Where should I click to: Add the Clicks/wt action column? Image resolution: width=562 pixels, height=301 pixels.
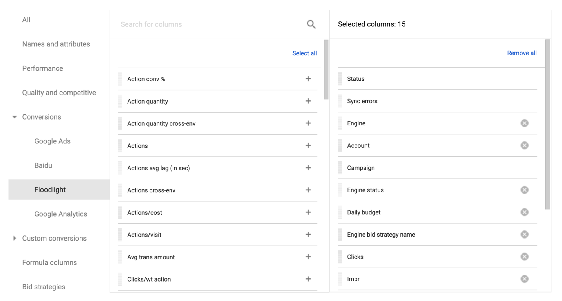(x=308, y=279)
